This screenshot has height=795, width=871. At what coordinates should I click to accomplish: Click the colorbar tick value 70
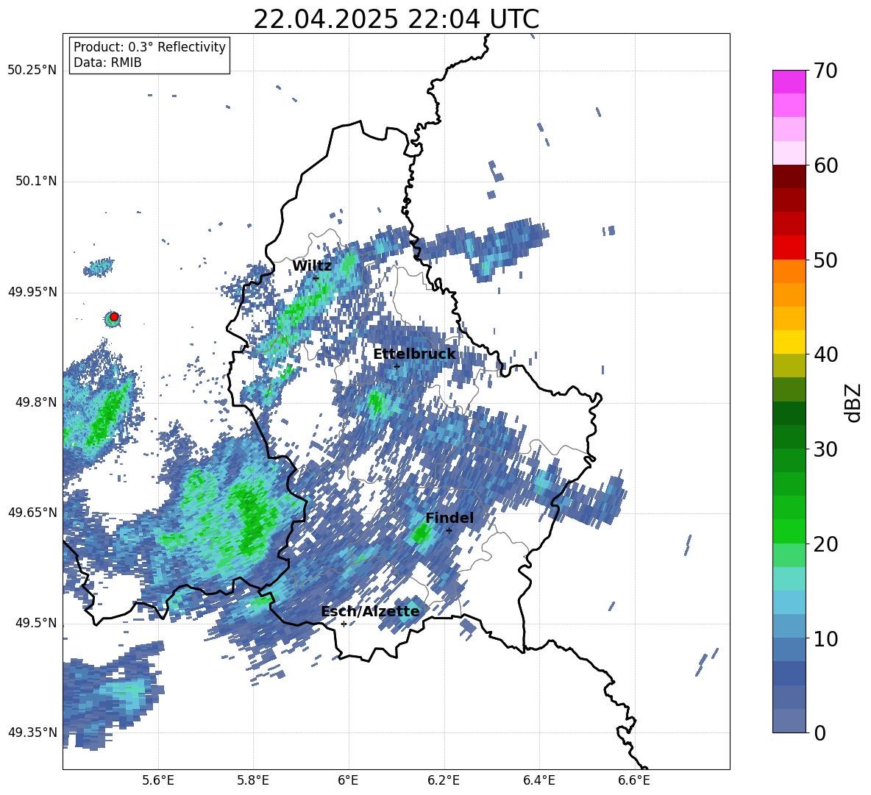[x=826, y=71]
